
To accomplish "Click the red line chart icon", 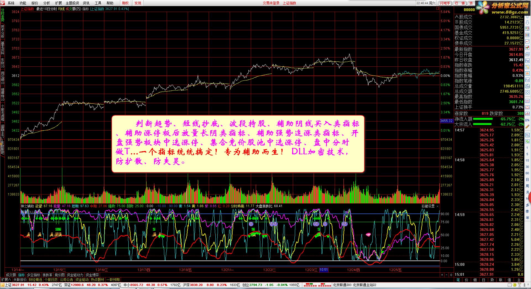I will [x=527, y=41].
